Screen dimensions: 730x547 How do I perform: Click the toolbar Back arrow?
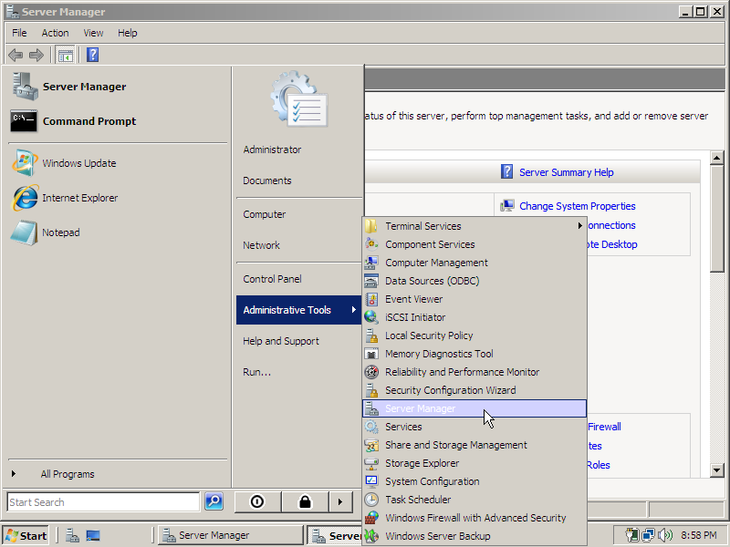tap(16, 56)
